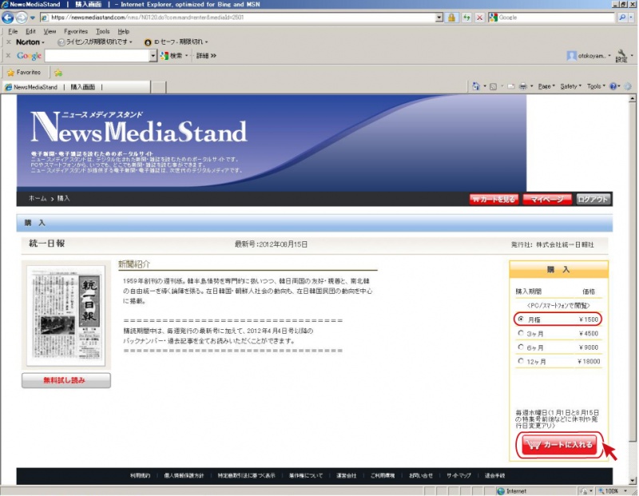Click the Norton license expired status icon
The image size is (639, 496).
tap(62, 42)
